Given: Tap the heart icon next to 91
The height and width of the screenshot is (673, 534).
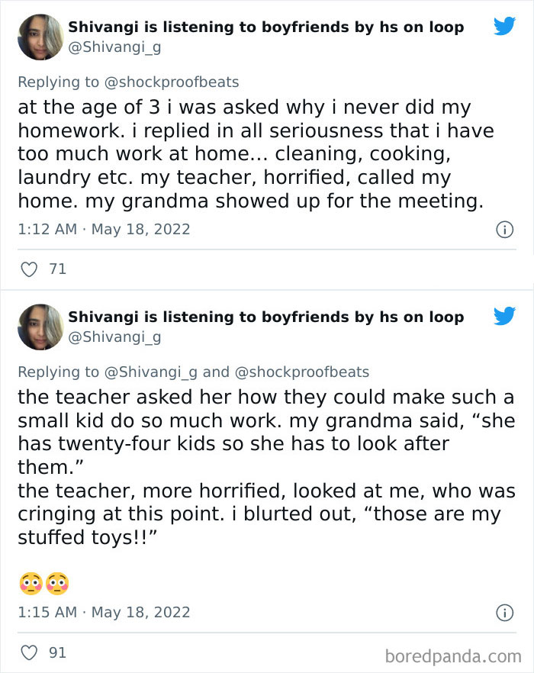Looking at the screenshot, I should pyautogui.click(x=28, y=652).
